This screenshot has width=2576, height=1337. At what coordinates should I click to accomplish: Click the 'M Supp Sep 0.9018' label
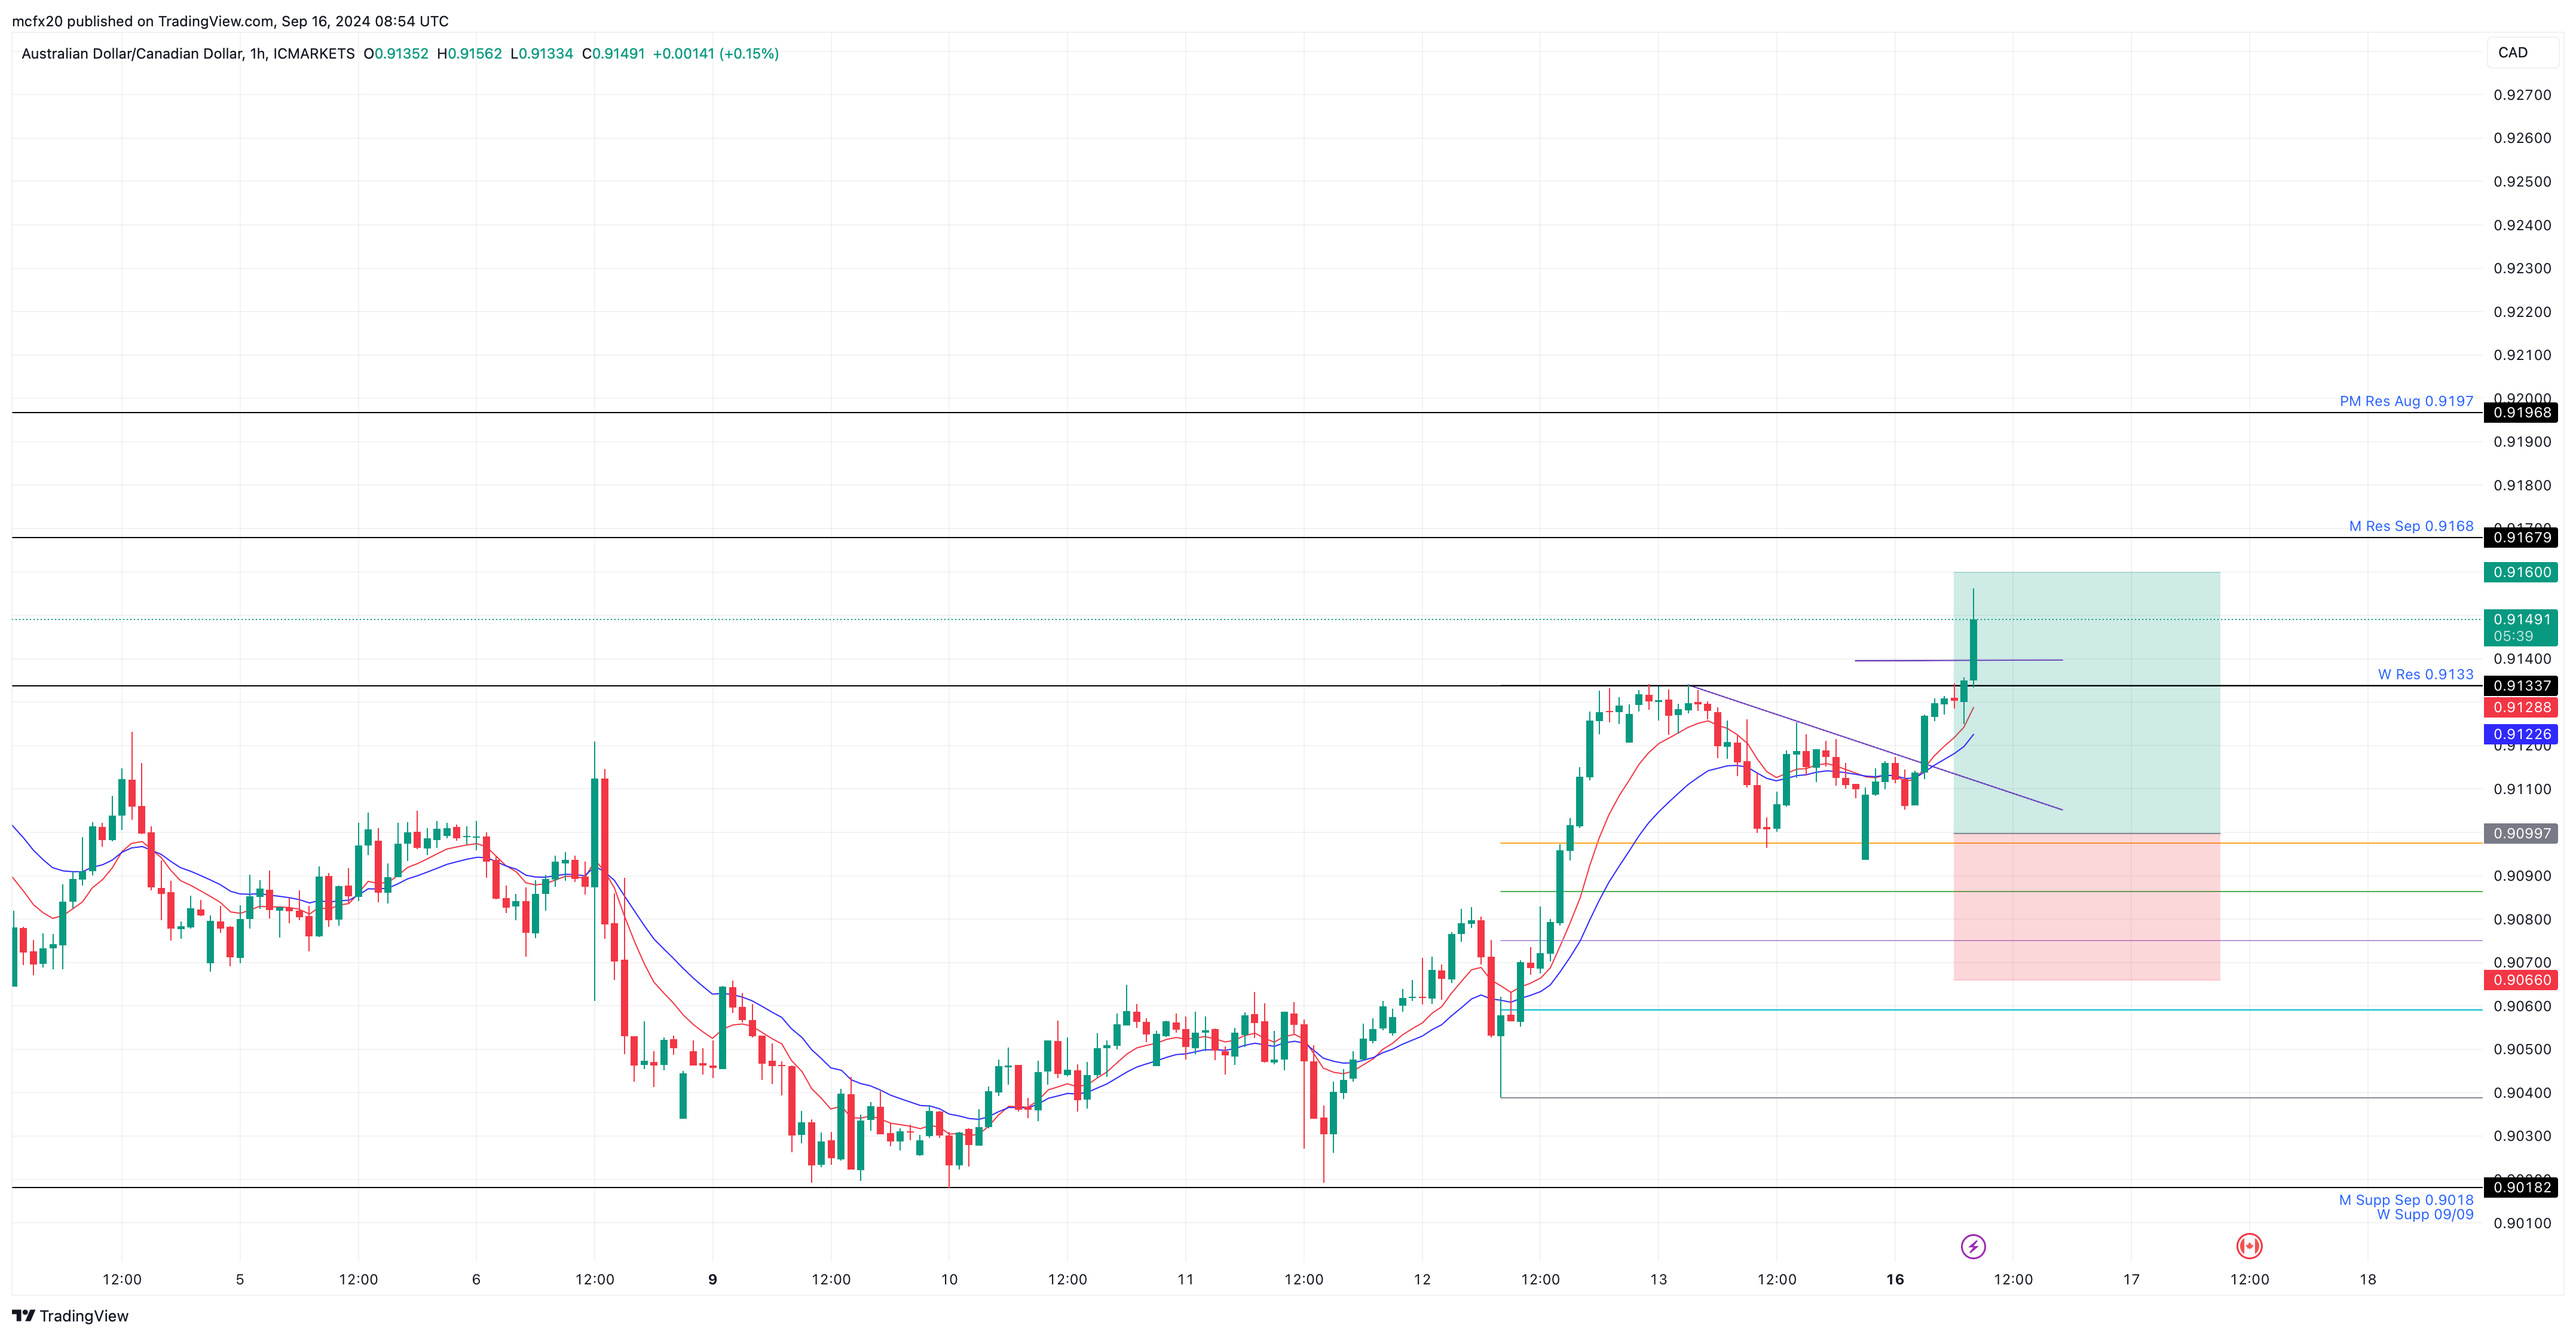click(2406, 1200)
